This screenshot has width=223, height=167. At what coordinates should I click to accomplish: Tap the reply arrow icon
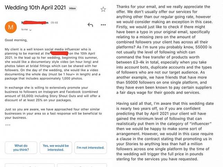click(x=91, y=25)
